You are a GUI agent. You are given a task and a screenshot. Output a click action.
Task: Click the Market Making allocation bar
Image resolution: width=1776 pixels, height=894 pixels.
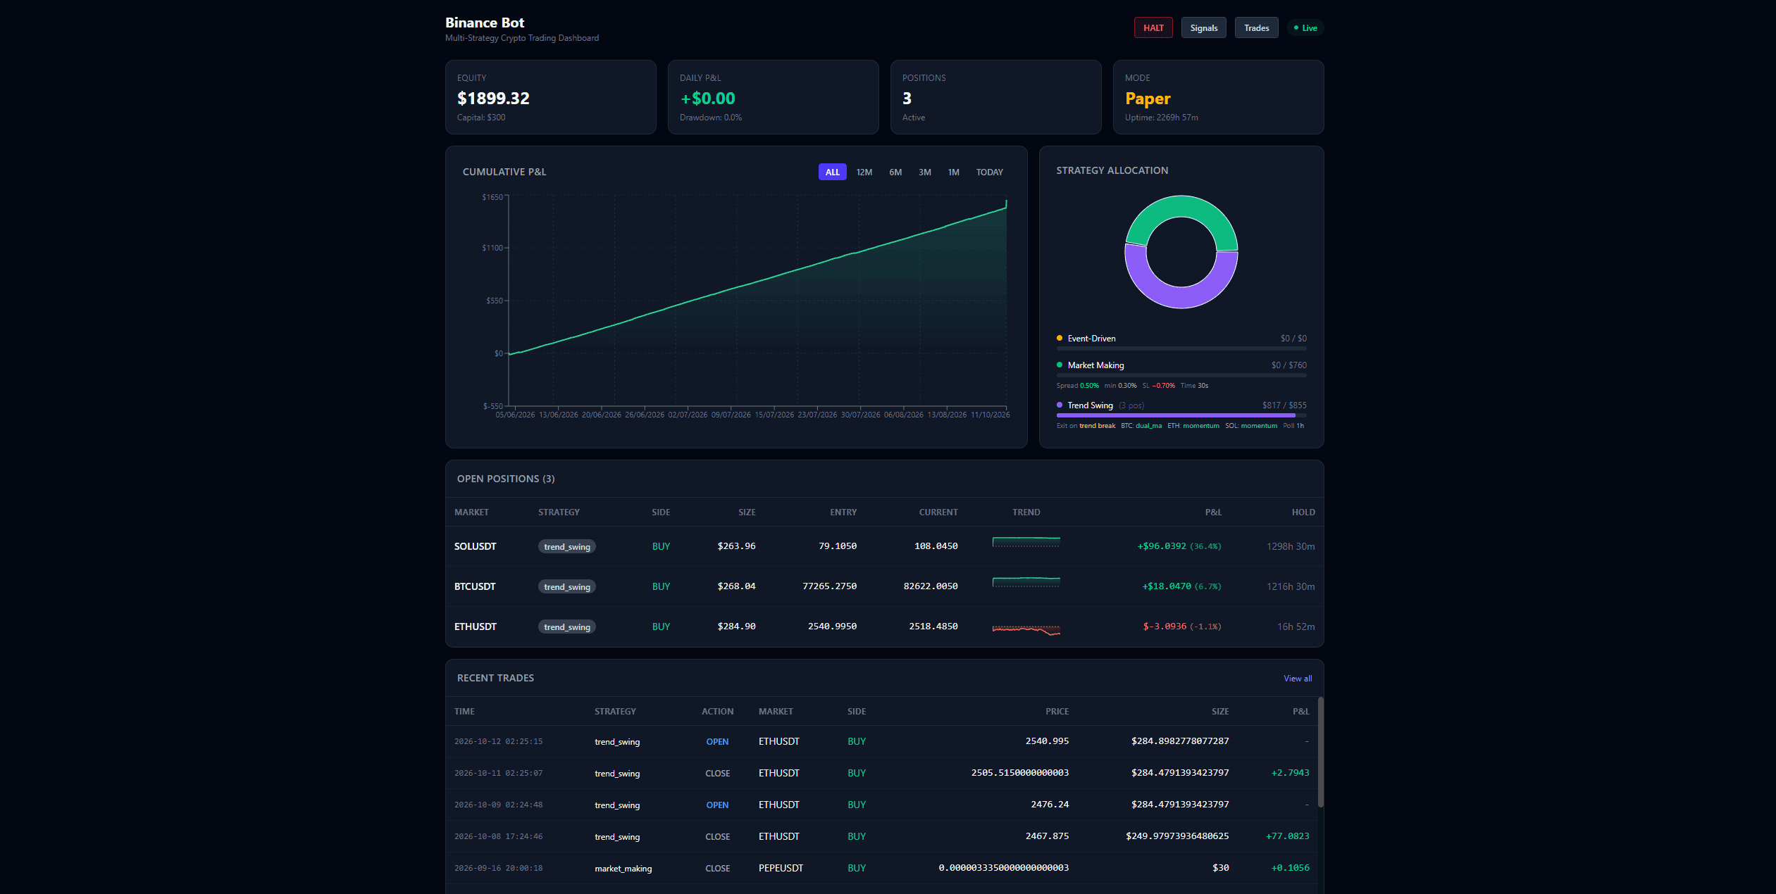pyautogui.click(x=1181, y=375)
